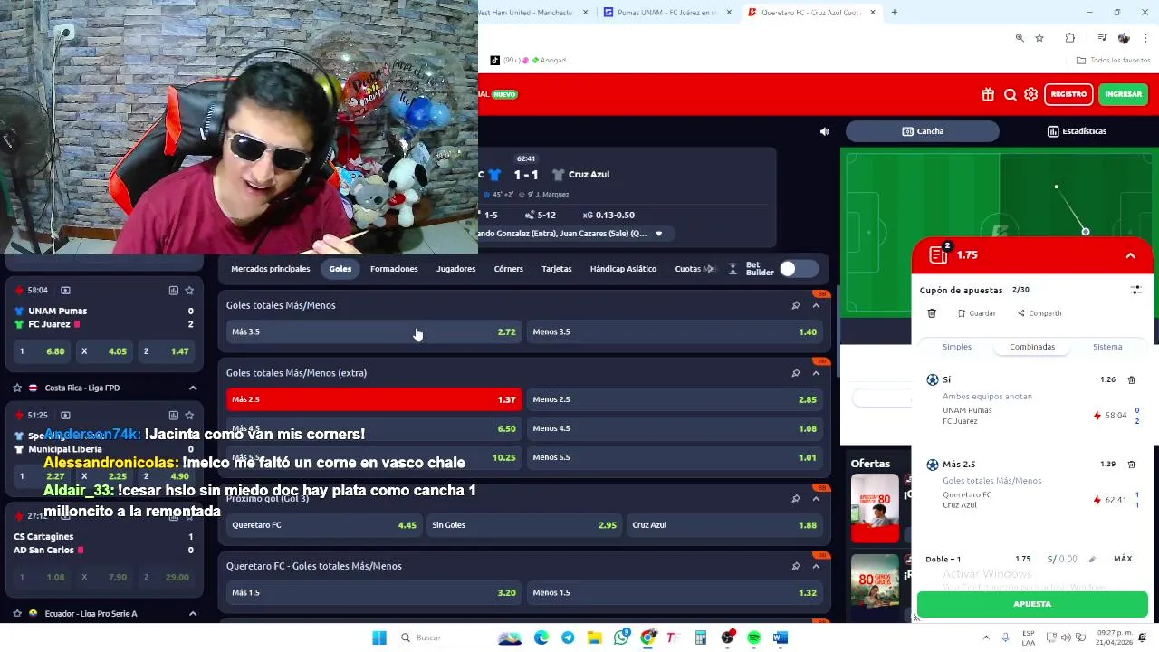Viewport: 1159px width, 652px height.
Task: Collapse the Goles totales Más/Menos market
Action: (x=816, y=305)
